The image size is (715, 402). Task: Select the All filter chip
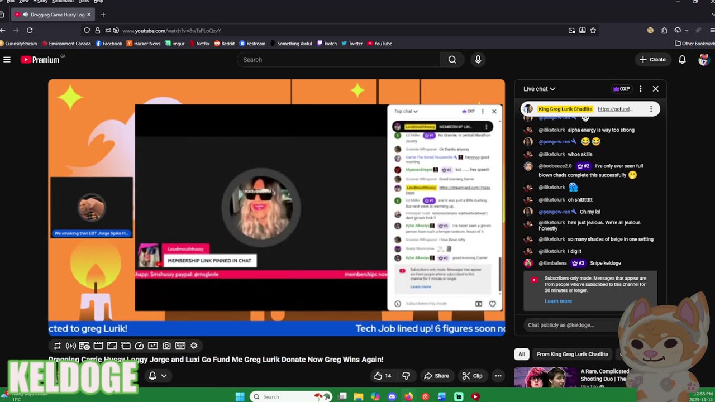coord(522,354)
